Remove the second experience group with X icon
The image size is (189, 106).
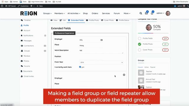[124, 75]
